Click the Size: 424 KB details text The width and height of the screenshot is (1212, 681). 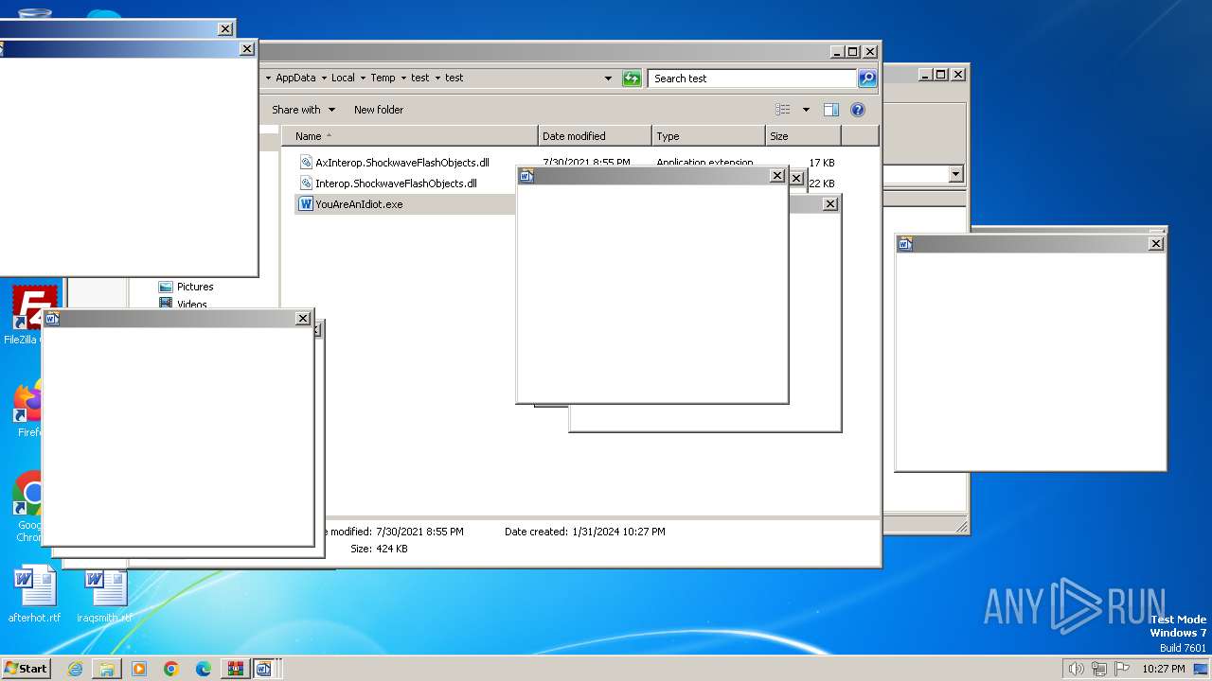click(379, 549)
